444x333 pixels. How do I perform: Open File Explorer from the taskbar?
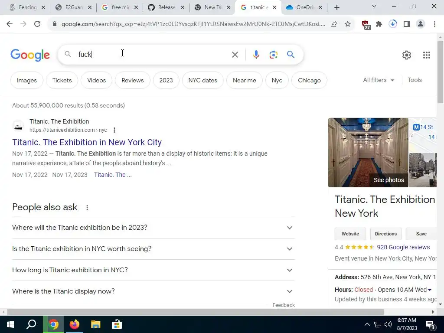[96, 324]
